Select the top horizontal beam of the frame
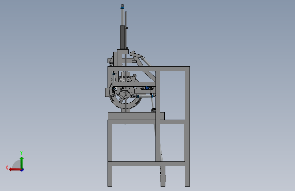 tap(146, 69)
